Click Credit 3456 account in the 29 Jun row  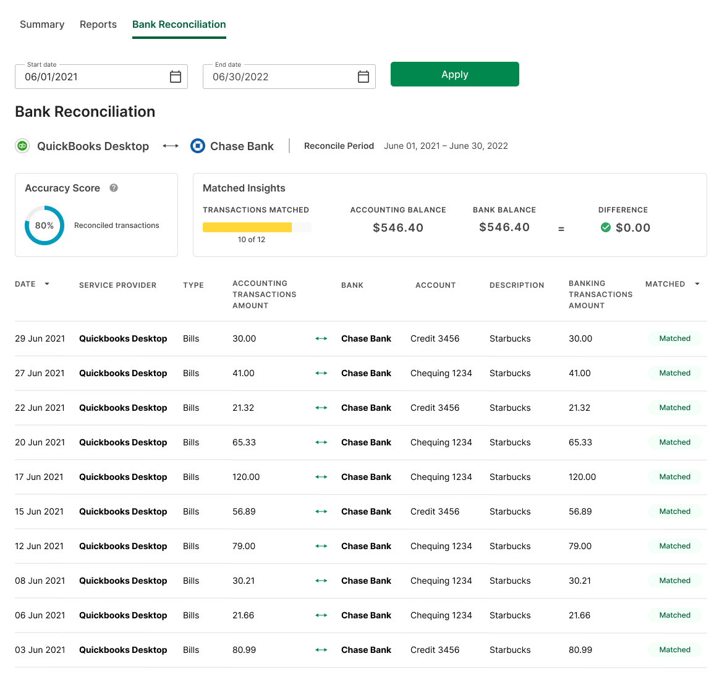pos(435,338)
